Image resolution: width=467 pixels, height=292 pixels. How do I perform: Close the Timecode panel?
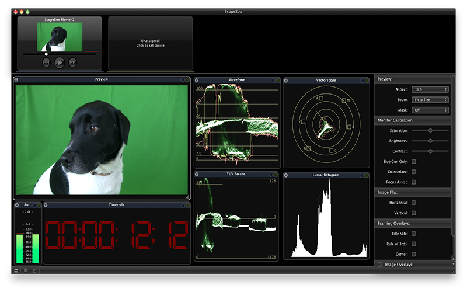coord(46,205)
